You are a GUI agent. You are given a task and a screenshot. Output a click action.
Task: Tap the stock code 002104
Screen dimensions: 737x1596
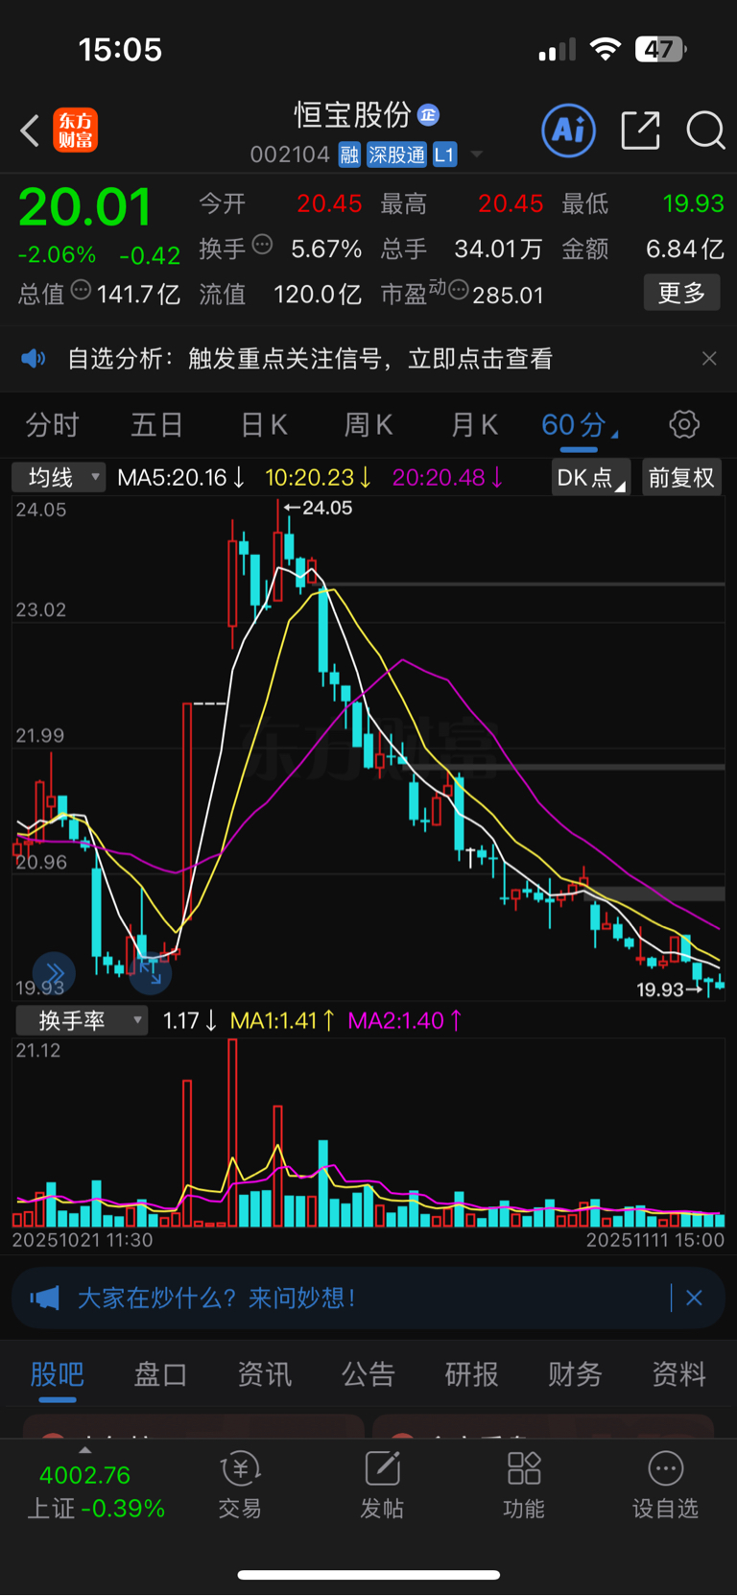(x=290, y=155)
